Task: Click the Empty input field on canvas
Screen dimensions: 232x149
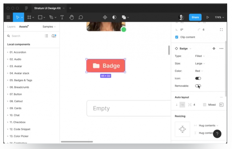Action: point(129,108)
